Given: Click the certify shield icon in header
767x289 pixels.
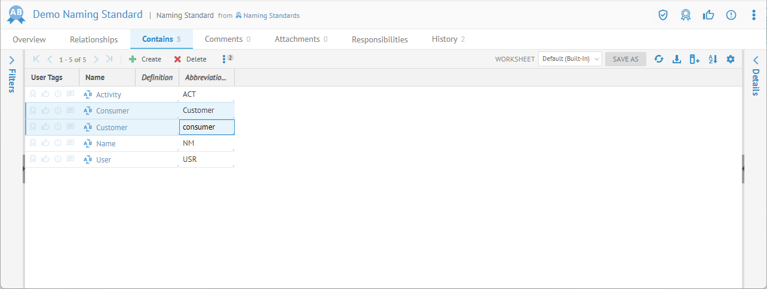Looking at the screenshot, I should pos(662,15).
